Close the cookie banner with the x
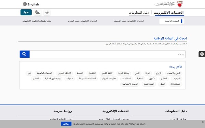The image size is (205, 128). pyautogui.click(x=203, y=122)
